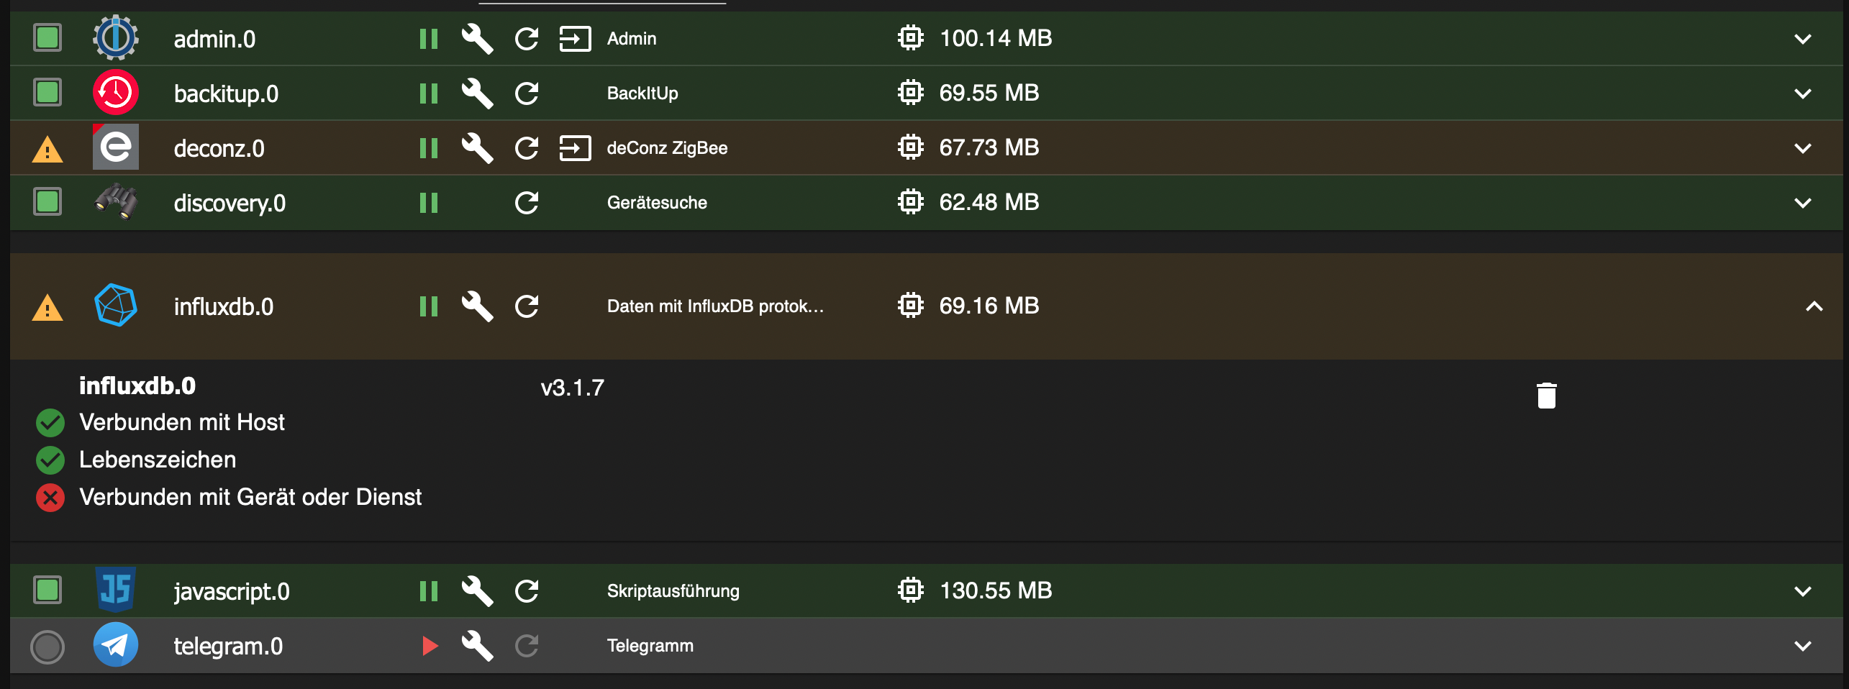Pause the admin.0 instance
This screenshot has height=689, width=1849.
point(429,39)
